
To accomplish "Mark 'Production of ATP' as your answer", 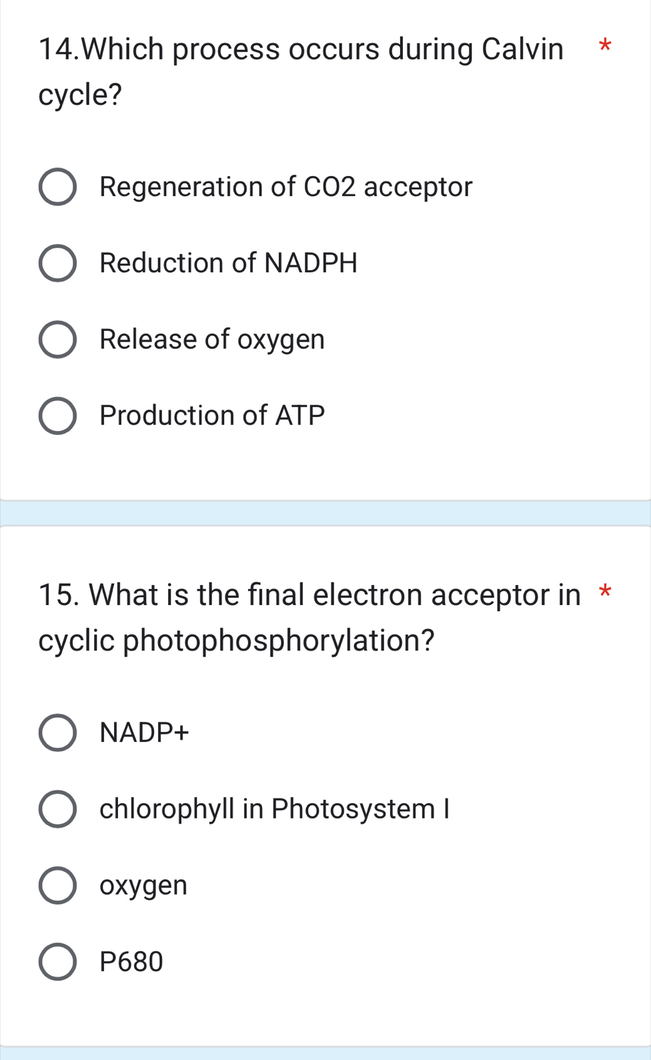I will point(59,415).
